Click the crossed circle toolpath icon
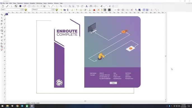 coord(123,10)
